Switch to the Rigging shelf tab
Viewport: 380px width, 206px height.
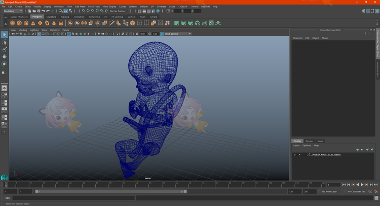click(x=65, y=17)
